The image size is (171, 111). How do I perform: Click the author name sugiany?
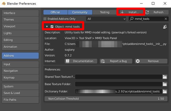(70, 50)
